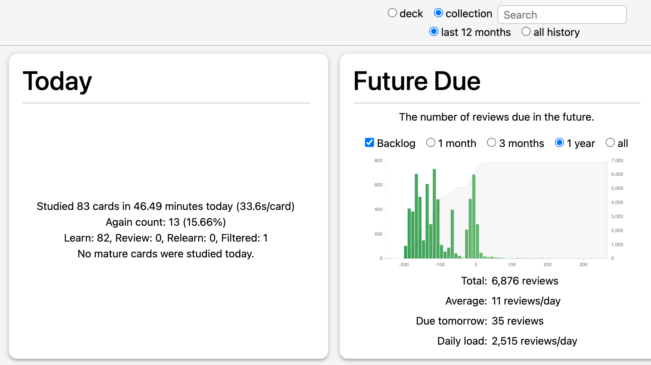Select the last 12 months option
Image resolution: width=651 pixels, height=365 pixels.
[x=434, y=32]
